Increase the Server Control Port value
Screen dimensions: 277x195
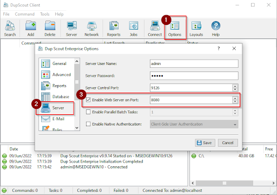[x=235, y=86]
